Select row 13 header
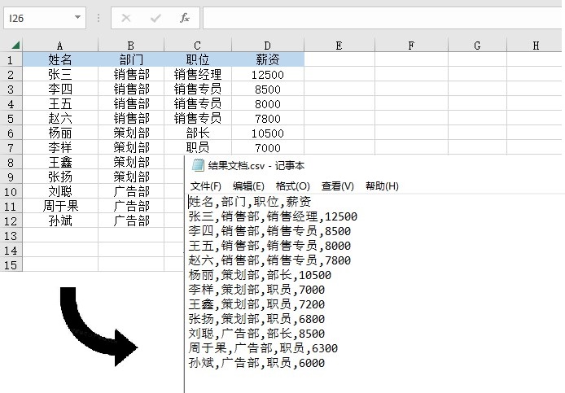The width and height of the screenshot is (565, 393). point(11,235)
